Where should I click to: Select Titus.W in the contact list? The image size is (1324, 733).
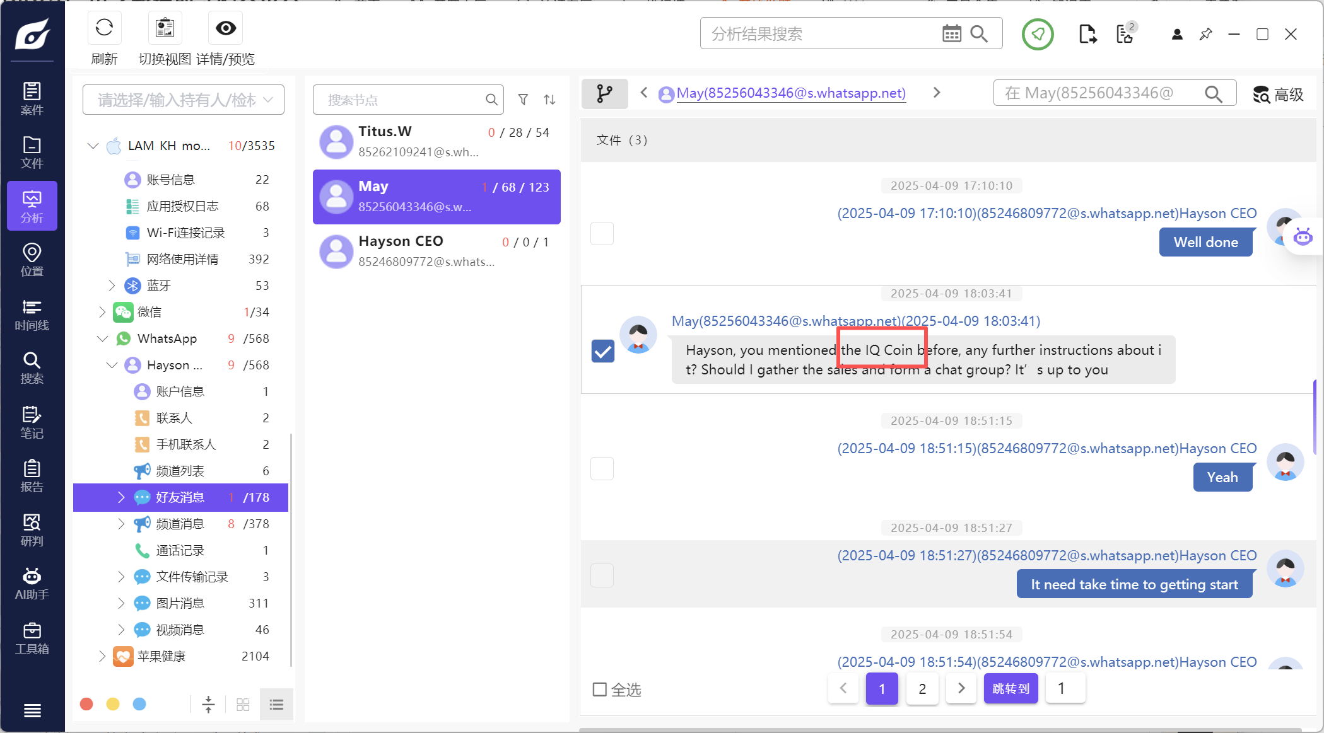[436, 141]
